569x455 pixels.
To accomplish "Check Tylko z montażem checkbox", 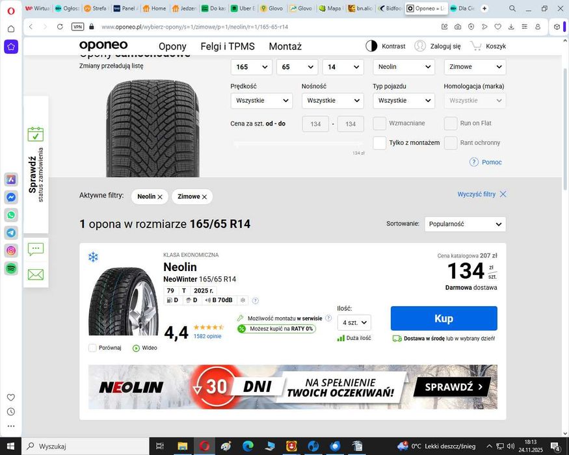I will coord(379,143).
